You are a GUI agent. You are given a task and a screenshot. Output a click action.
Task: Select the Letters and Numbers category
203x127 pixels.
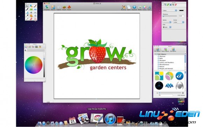(x=166, y=62)
